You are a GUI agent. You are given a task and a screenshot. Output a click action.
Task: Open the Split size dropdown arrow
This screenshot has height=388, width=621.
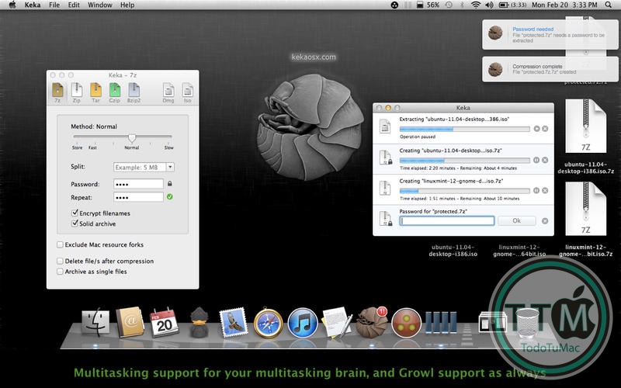170,167
